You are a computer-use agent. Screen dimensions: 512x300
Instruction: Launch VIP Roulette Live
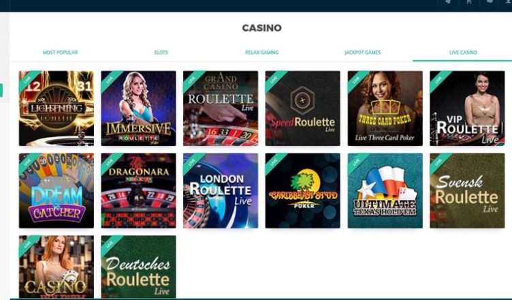tap(467, 108)
